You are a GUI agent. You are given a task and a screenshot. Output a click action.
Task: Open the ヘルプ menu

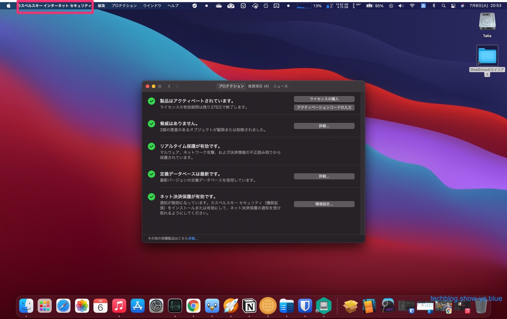pyautogui.click(x=173, y=6)
